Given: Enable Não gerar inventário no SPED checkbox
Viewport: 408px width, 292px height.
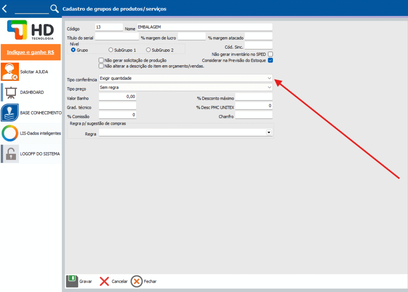Looking at the screenshot, I should click(x=271, y=54).
